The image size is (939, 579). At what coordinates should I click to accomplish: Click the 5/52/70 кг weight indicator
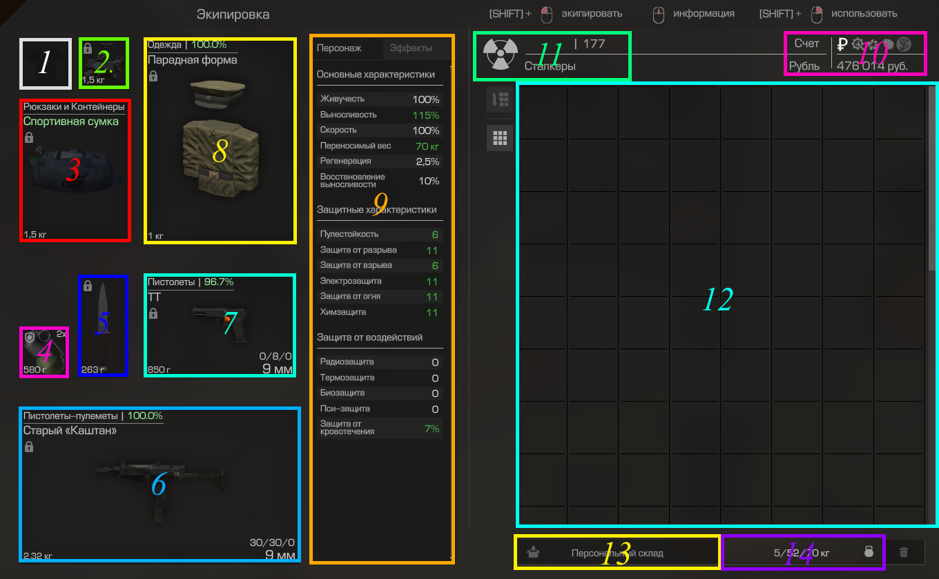tap(802, 553)
